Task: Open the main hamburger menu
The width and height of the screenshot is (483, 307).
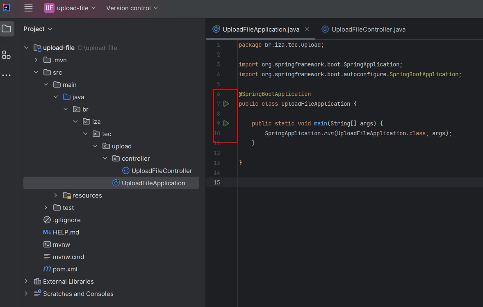Action: point(28,8)
